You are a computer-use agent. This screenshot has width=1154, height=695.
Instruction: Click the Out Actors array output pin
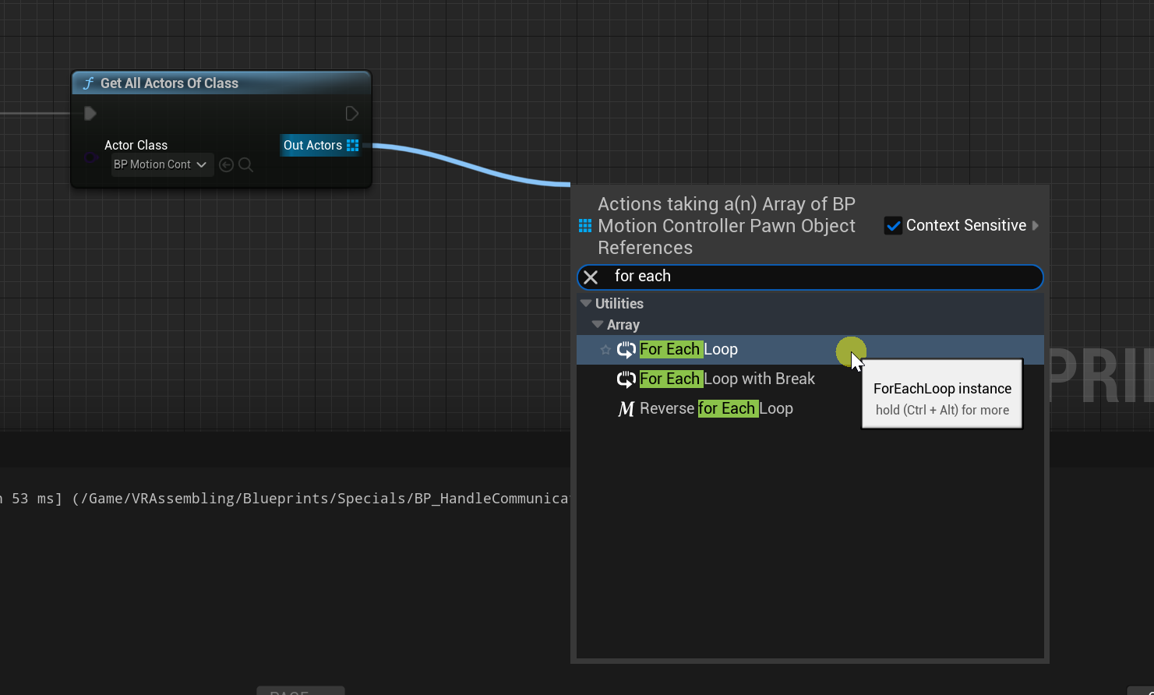[x=352, y=145]
